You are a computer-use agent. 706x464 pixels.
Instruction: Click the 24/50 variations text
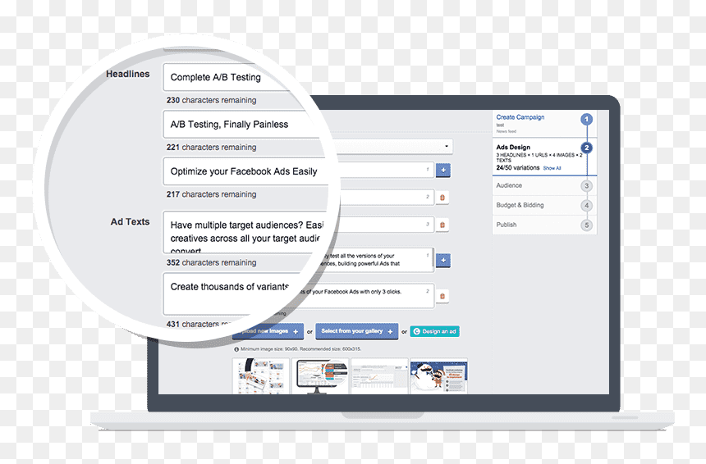pyautogui.click(x=518, y=168)
